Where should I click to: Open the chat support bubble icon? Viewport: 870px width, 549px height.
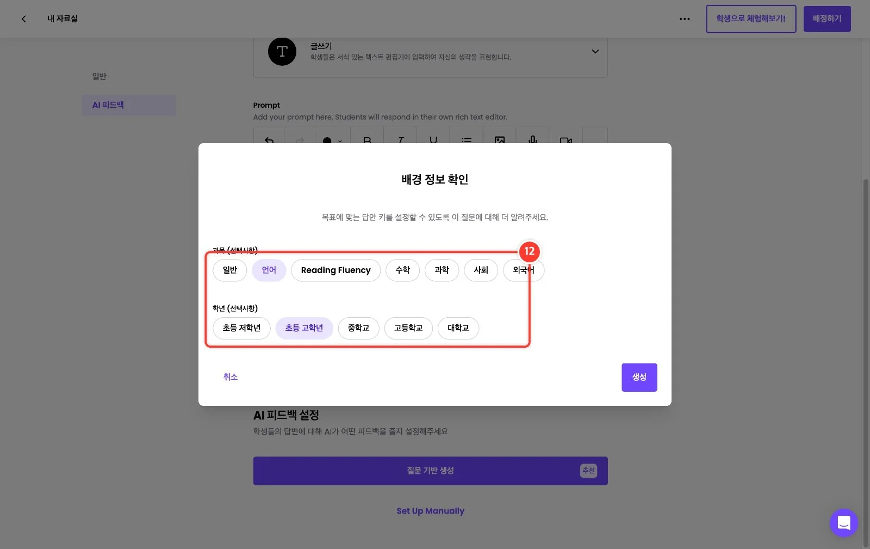coord(843,523)
